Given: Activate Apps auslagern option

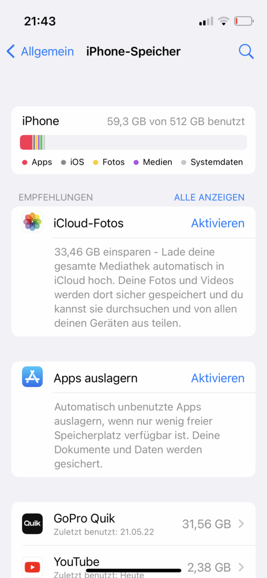Looking at the screenshot, I should click(x=218, y=378).
